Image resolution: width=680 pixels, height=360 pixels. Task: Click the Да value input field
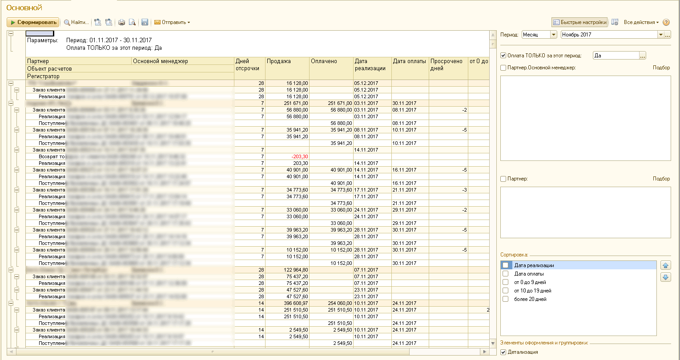[x=616, y=56]
